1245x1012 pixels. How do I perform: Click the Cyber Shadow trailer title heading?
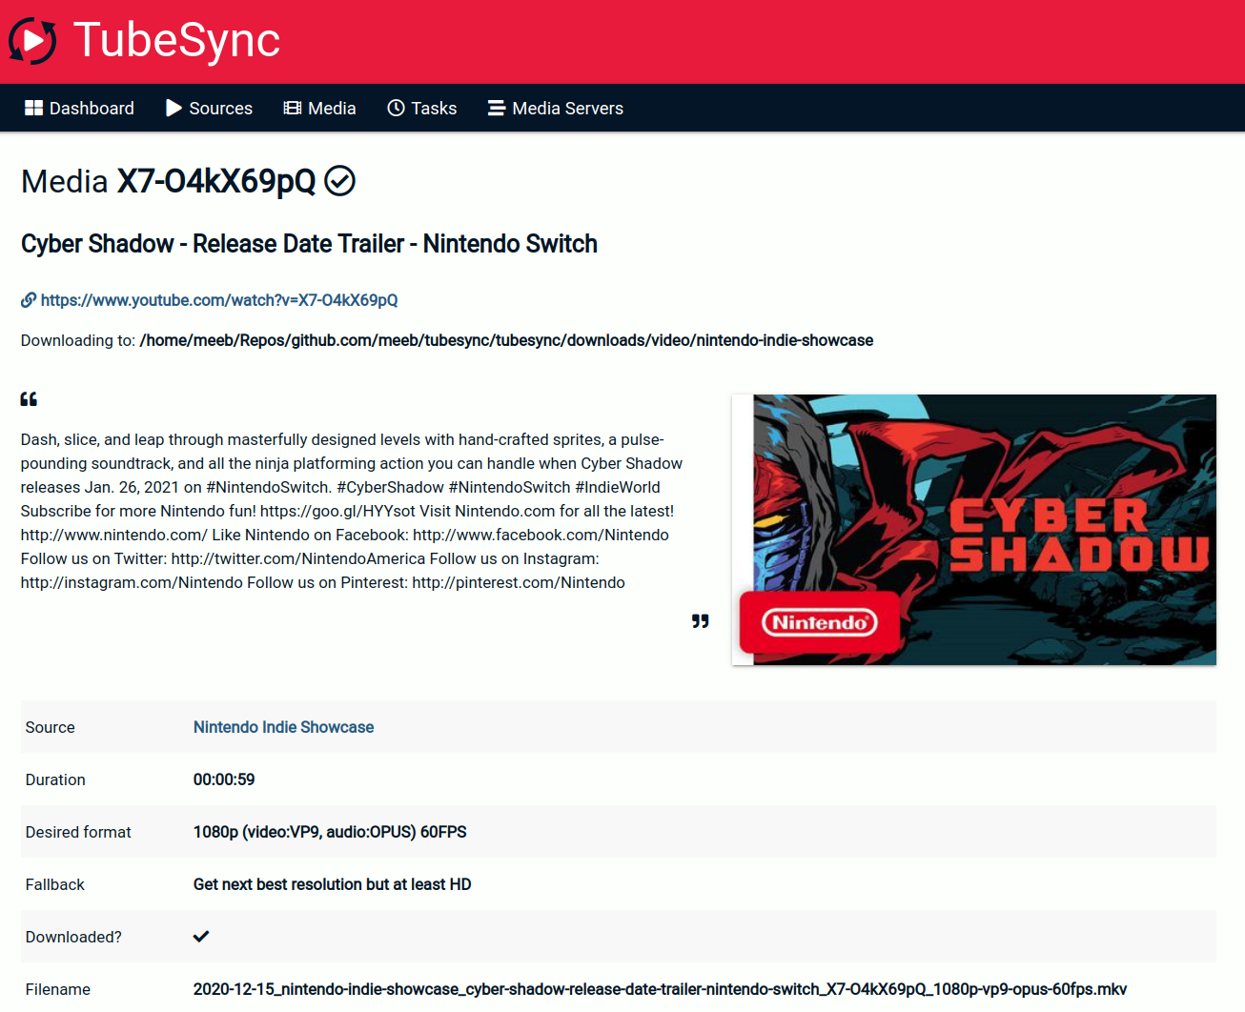tap(309, 244)
